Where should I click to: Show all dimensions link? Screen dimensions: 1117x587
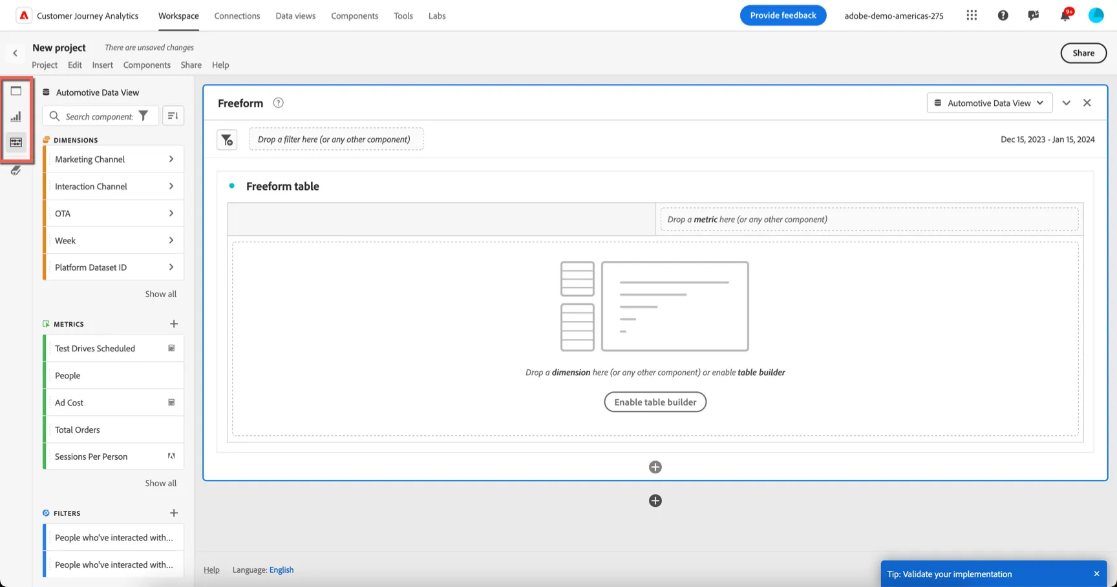160,294
